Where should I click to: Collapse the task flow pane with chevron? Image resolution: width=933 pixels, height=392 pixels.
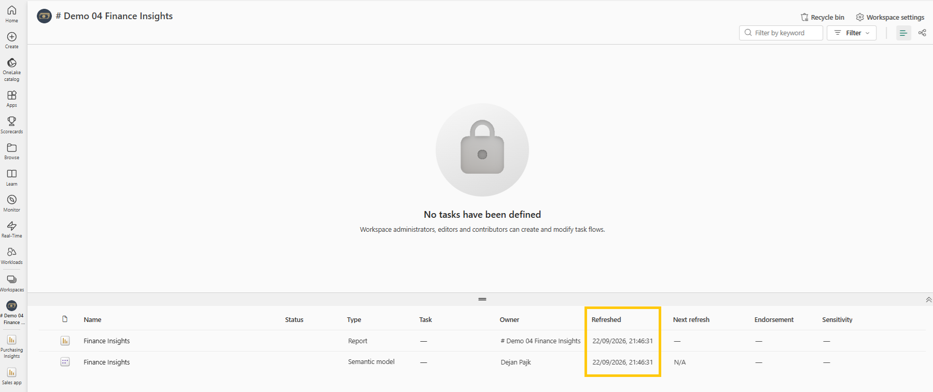click(x=928, y=300)
